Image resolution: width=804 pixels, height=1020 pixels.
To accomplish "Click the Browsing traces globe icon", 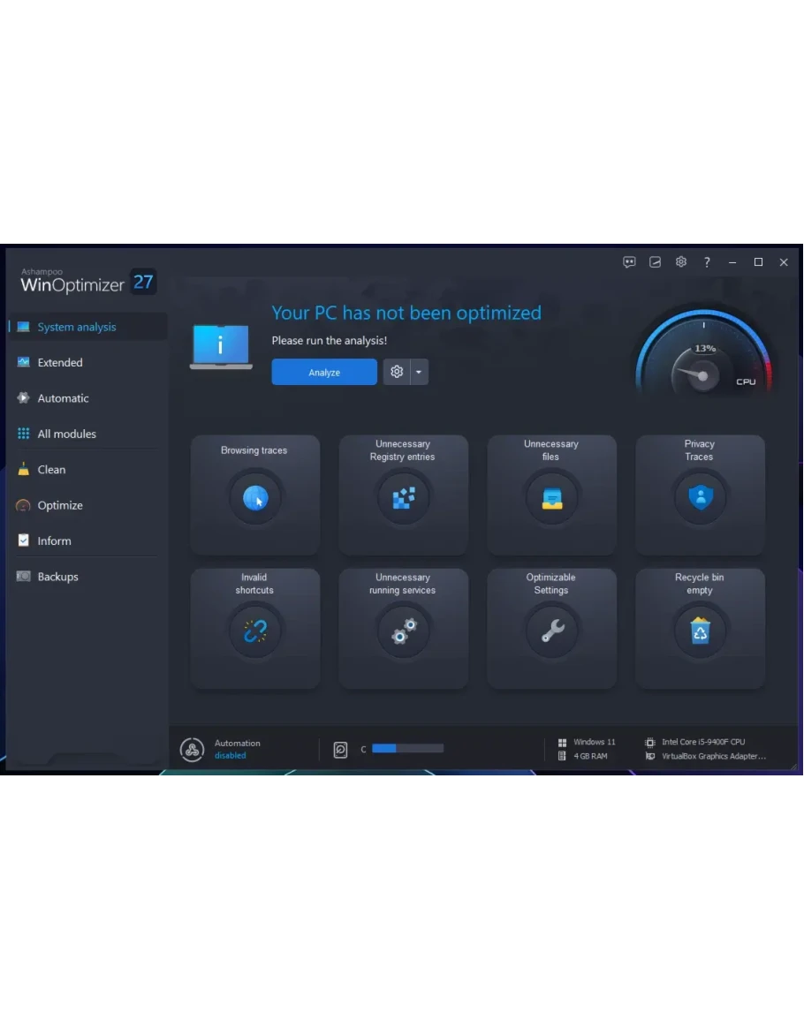I will pyautogui.click(x=255, y=499).
